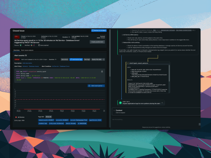Click the Query this data button
The width and height of the screenshot is (211, 158).
pos(97,59)
